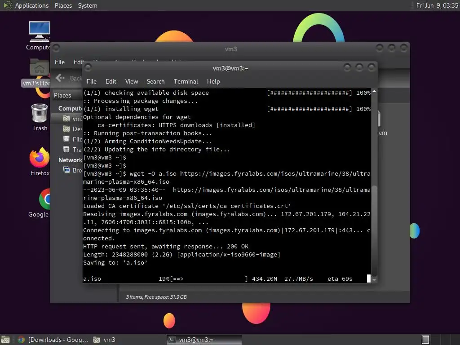Select Browse Network entry in sidebar
Screen dimensions: 460x345
coord(72,170)
